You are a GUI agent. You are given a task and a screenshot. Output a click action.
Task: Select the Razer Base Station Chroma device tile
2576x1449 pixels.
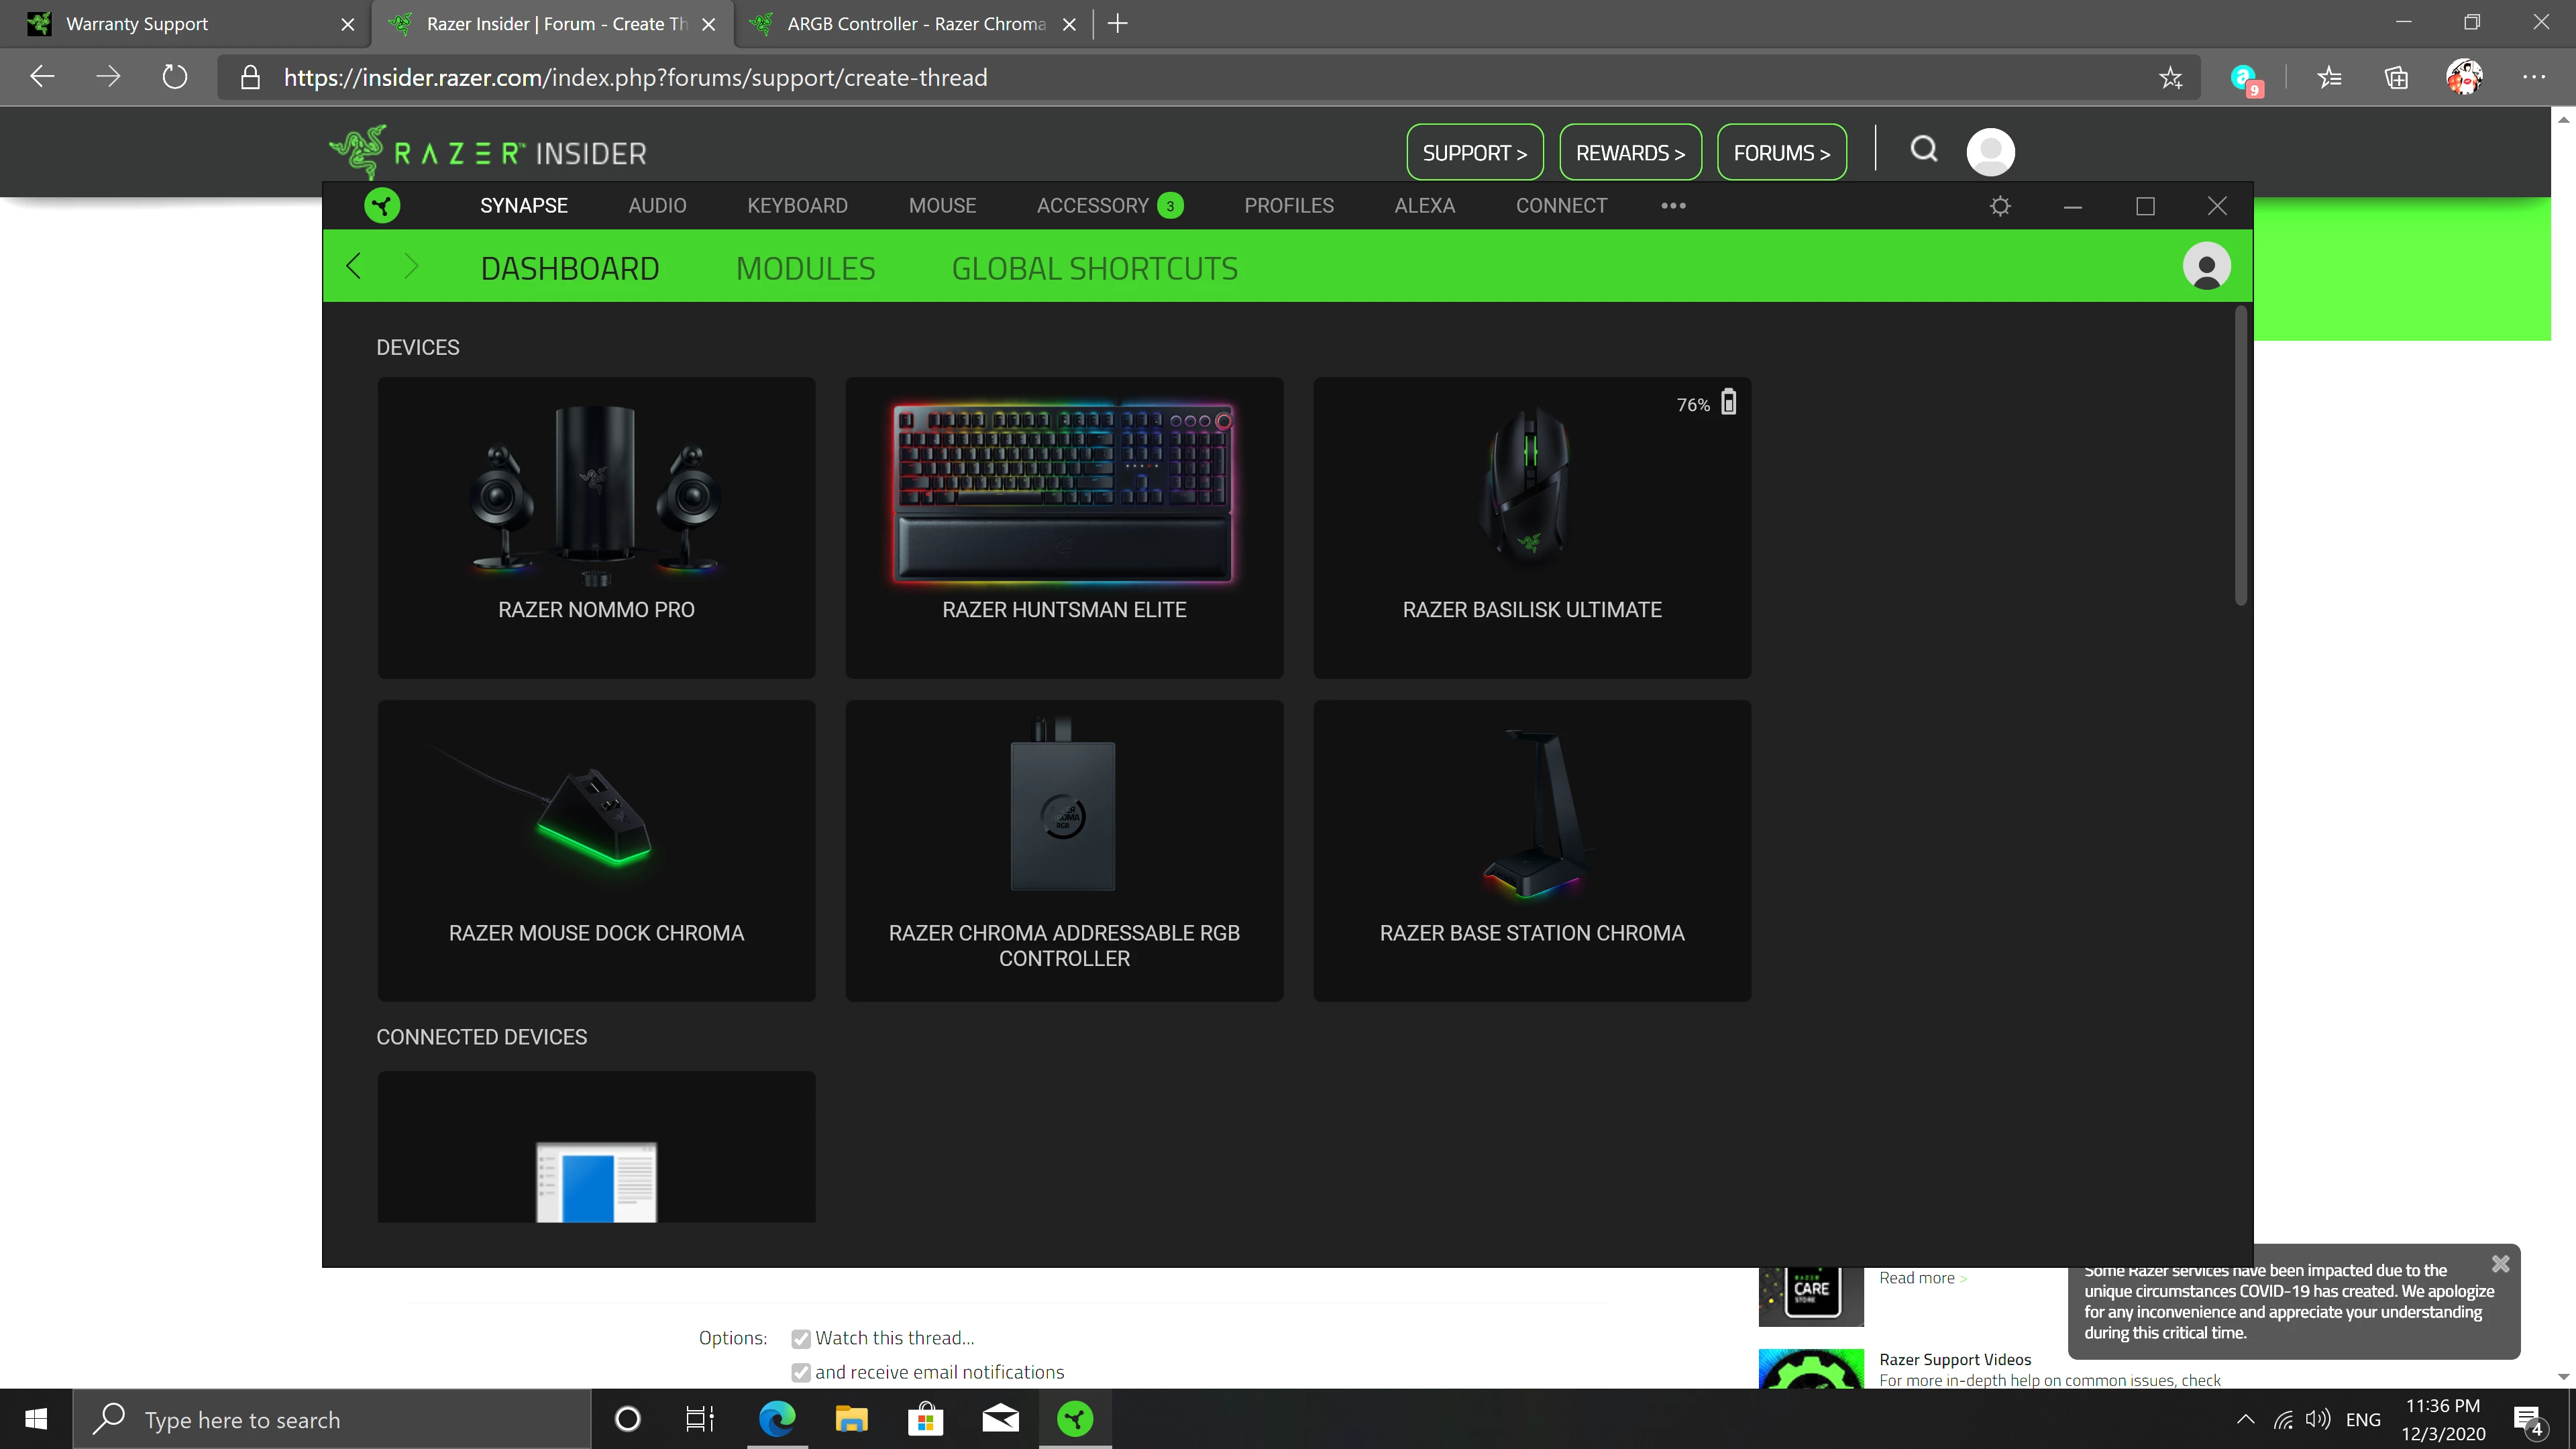(x=1532, y=850)
